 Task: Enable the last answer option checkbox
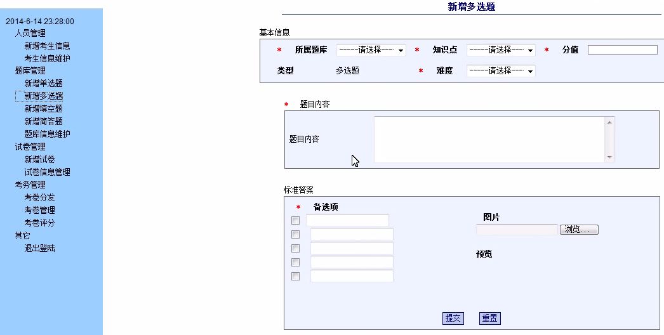[x=295, y=277]
